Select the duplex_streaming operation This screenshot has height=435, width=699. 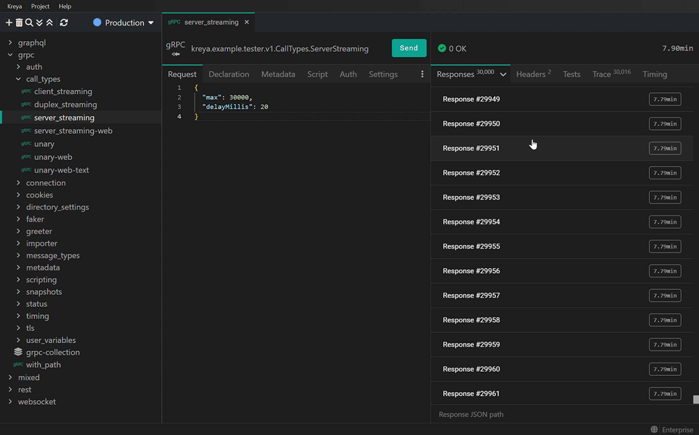(x=65, y=105)
